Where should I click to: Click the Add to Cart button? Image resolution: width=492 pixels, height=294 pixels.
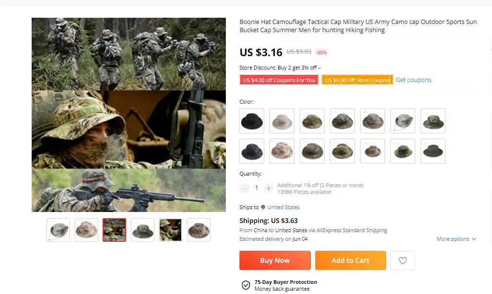click(x=351, y=260)
